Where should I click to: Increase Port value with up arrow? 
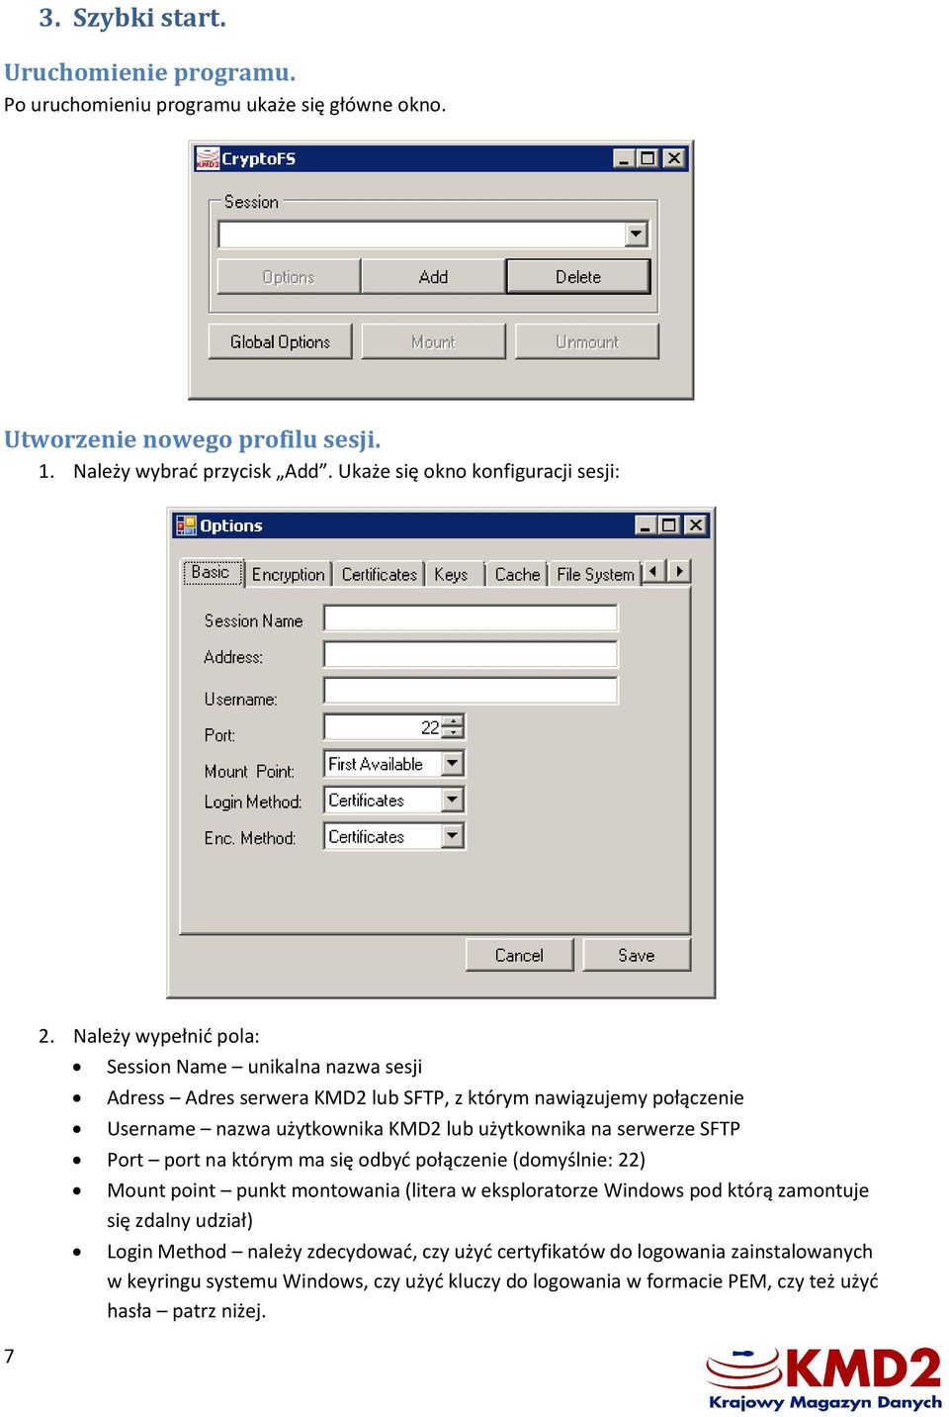click(x=453, y=720)
